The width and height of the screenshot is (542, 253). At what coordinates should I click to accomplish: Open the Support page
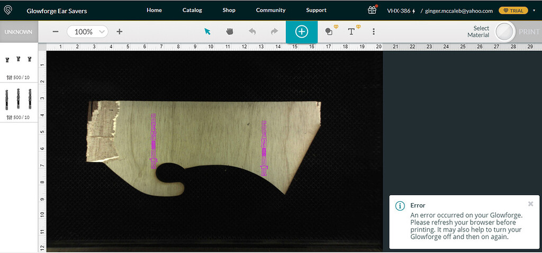point(317,11)
